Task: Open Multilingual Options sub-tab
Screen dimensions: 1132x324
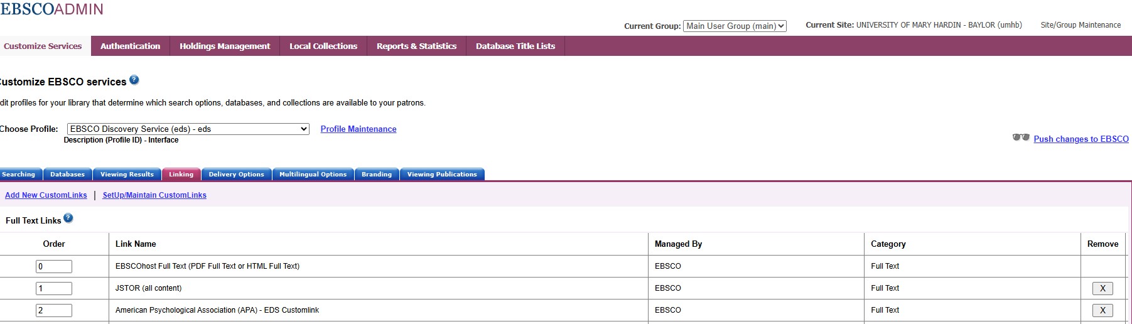Action: tap(313, 175)
